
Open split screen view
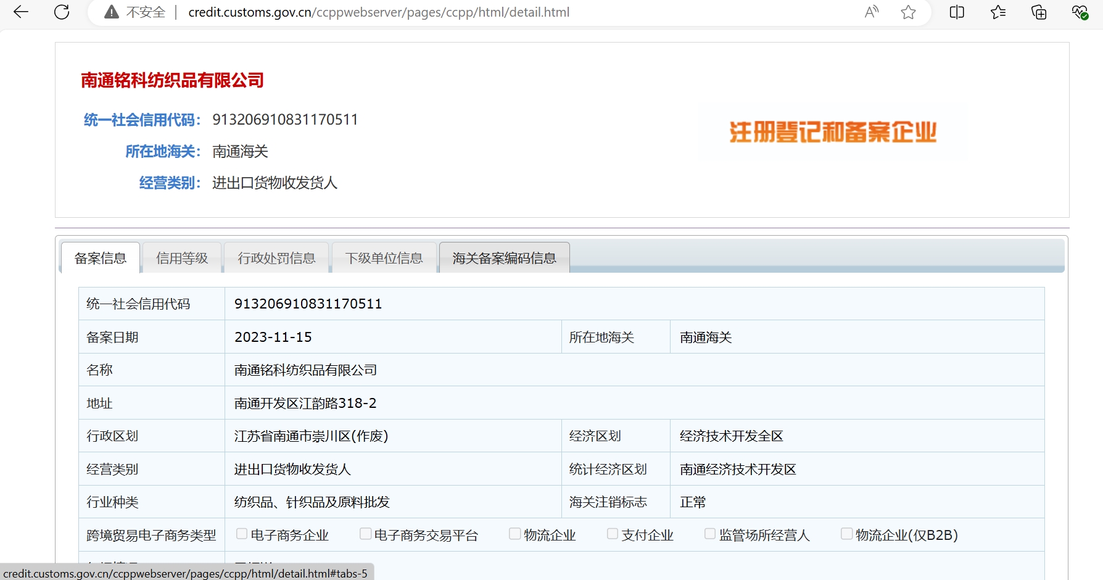957,12
